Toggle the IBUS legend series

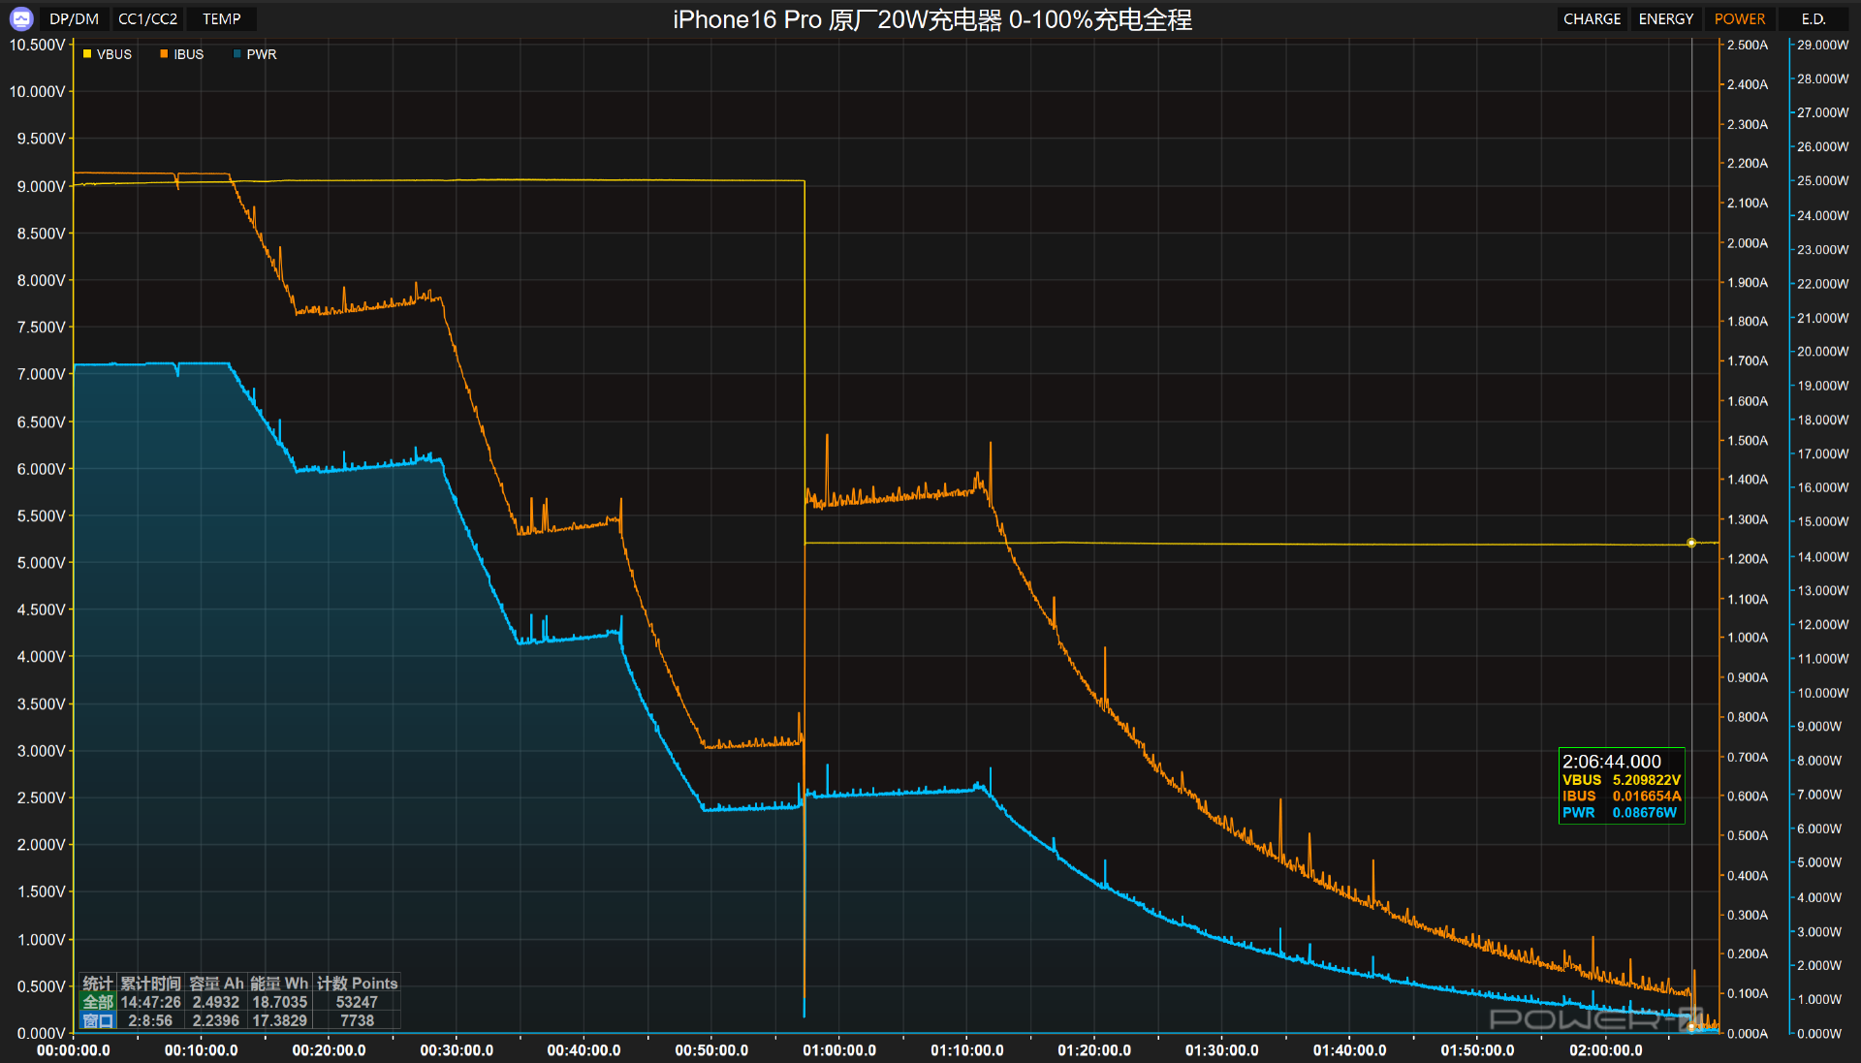click(182, 54)
